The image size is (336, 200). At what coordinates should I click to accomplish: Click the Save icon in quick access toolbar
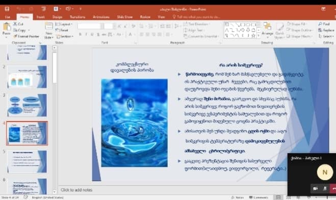[x=7, y=9]
